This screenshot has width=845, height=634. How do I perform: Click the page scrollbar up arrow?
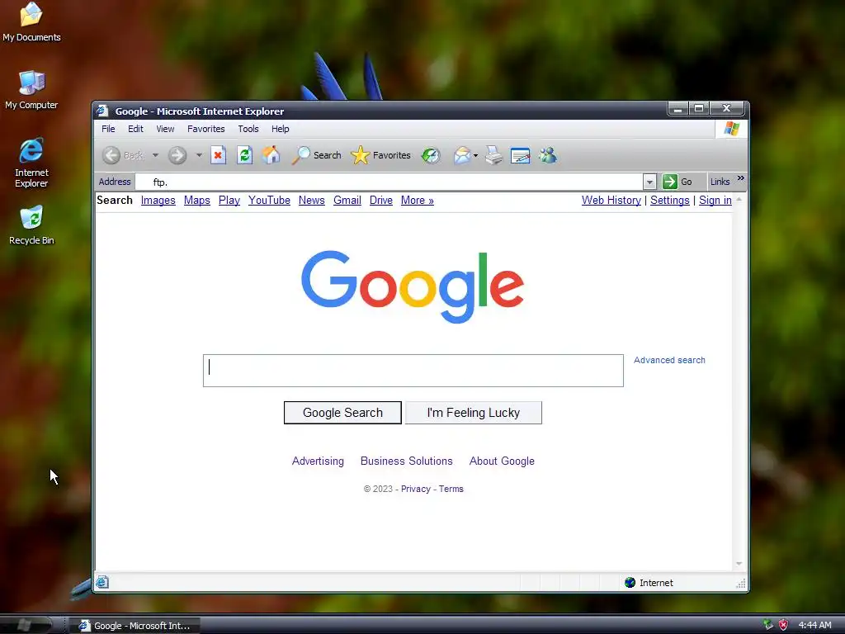coord(739,200)
